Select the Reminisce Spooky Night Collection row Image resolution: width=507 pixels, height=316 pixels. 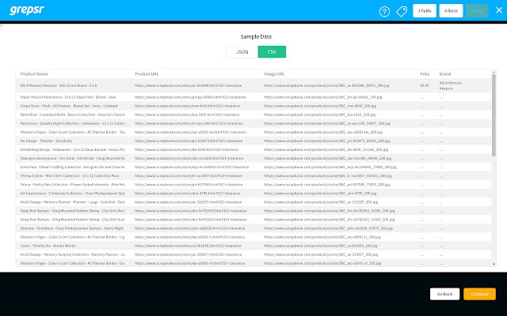(x=253, y=123)
